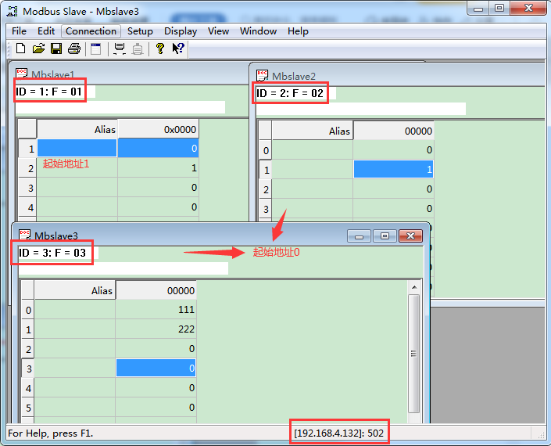
Task: Create a new document with toolbar icon
Action: pyautogui.click(x=21, y=49)
